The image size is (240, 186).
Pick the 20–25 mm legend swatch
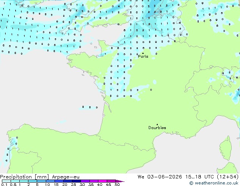[x=68, y=181]
